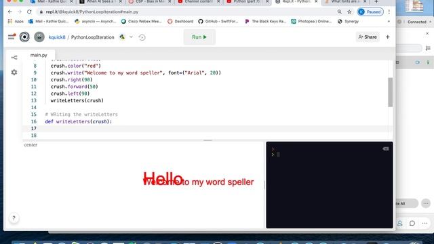Click the camera icon in the right panel
Screen dimensions: 434x244
pos(418,62)
